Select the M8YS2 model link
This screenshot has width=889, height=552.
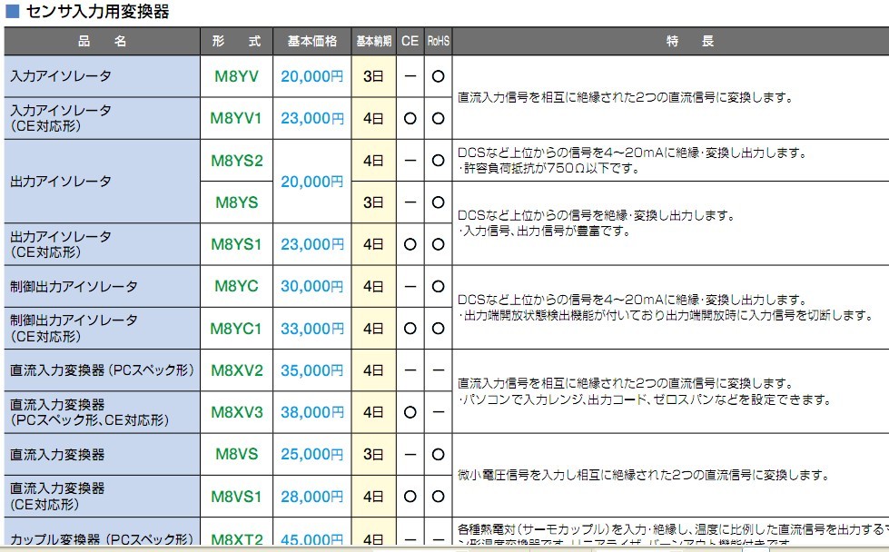tap(236, 161)
